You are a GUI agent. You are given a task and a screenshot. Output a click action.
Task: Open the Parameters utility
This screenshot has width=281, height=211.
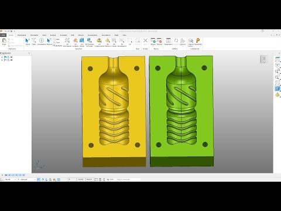168,40
